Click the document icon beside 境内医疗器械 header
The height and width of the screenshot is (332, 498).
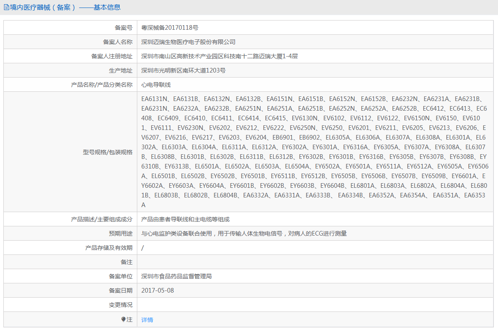(x=6, y=7)
